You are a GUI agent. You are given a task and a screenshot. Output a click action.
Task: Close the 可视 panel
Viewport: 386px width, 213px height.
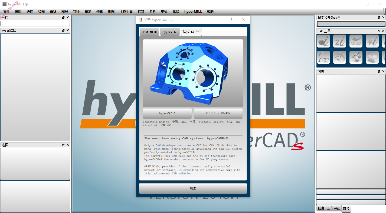[383, 72]
